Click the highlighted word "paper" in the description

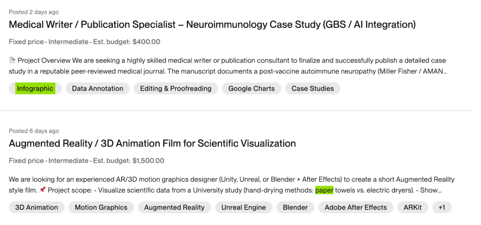[324, 190]
